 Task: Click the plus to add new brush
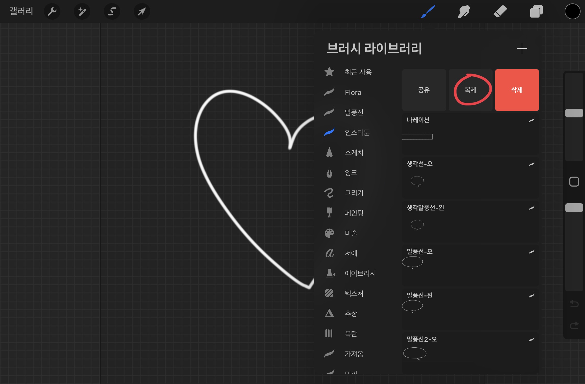[x=522, y=49]
